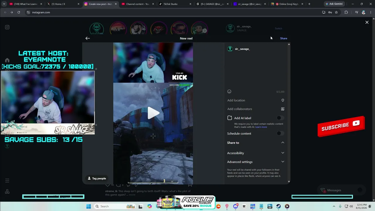The image size is (375, 211).
Task: Click the microphone icon in system tray
Action: coord(340,206)
